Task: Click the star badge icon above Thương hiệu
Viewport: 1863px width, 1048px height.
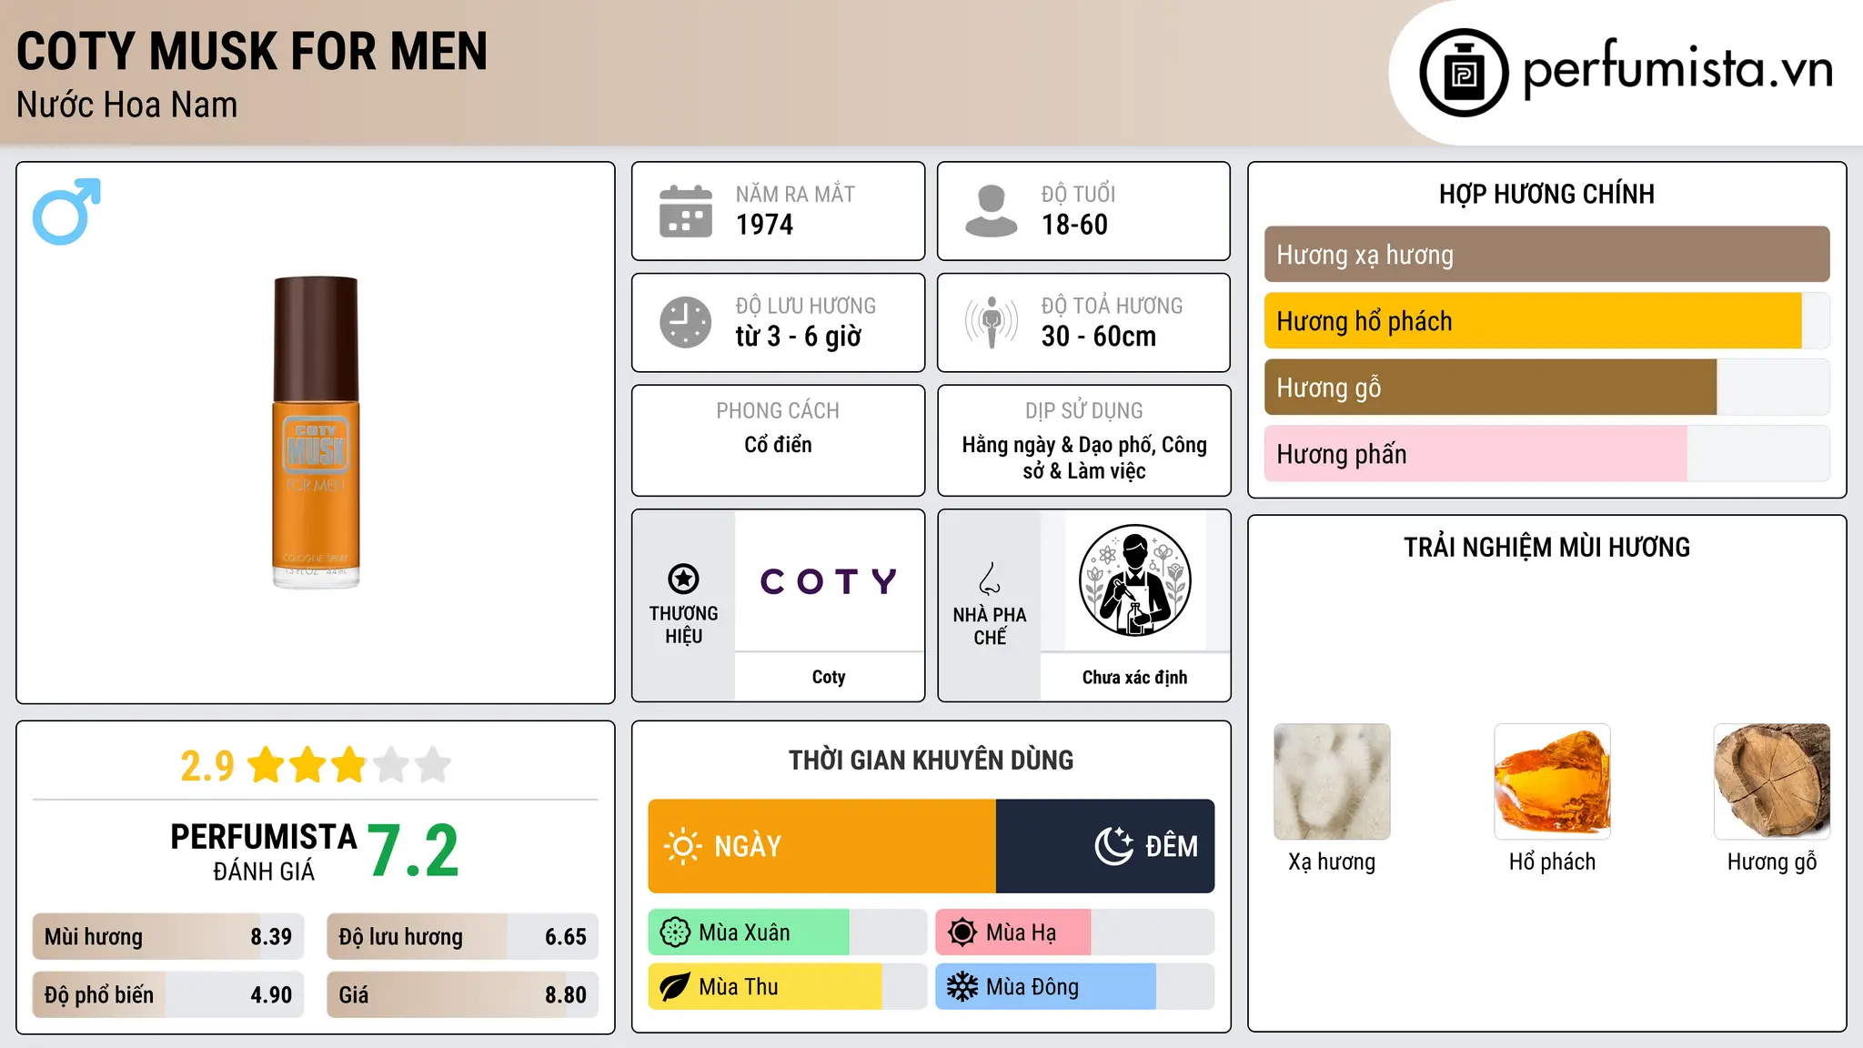Action: coord(683,579)
